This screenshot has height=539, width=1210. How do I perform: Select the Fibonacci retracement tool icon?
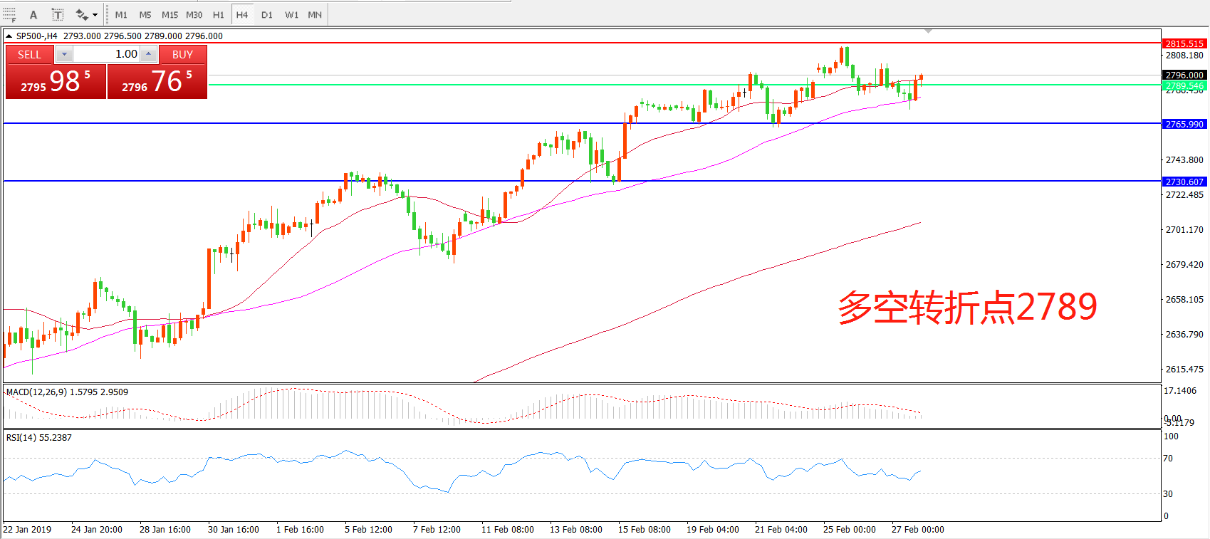(x=9, y=15)
